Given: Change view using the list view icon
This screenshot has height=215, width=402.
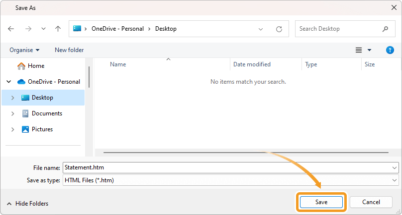Looking at the screenshot, I should point(359,50).
